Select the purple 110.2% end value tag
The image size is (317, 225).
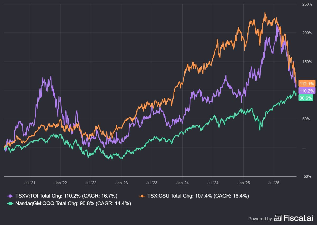[306, 91]
